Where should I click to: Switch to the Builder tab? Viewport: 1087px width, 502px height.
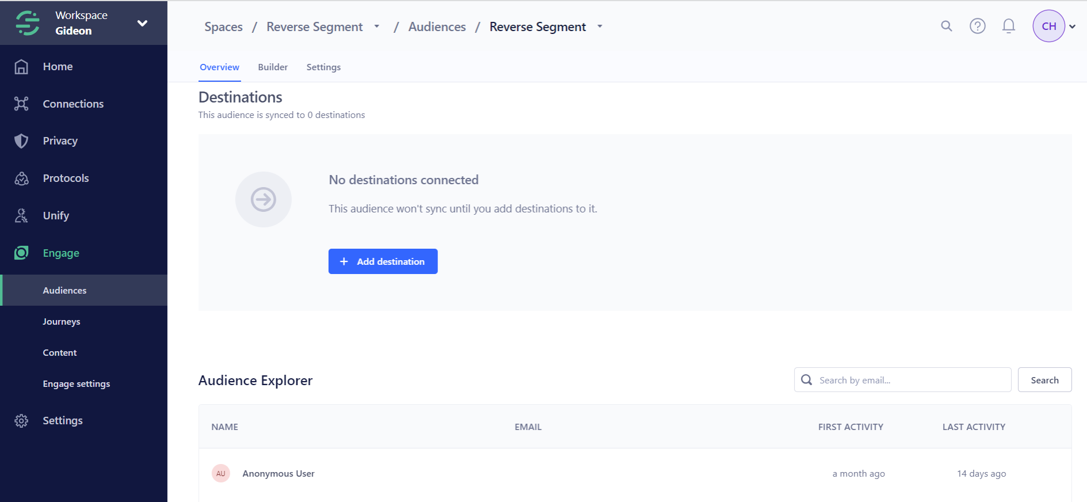(272, 67)
